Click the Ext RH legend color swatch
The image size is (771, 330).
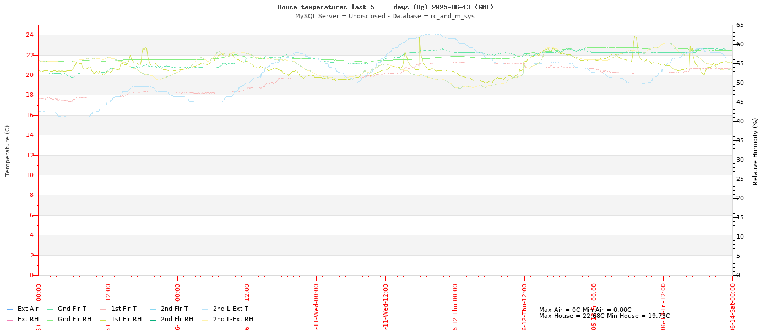9,320
